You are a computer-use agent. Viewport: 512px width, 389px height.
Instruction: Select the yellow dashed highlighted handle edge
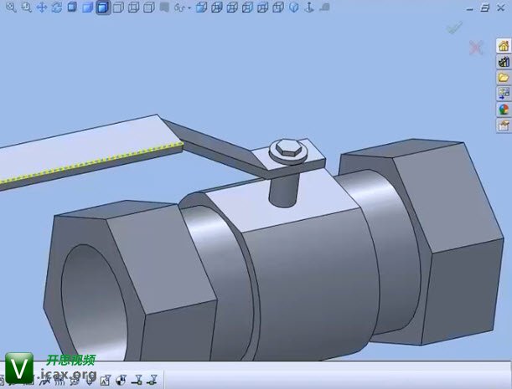(x=91, y=162)
